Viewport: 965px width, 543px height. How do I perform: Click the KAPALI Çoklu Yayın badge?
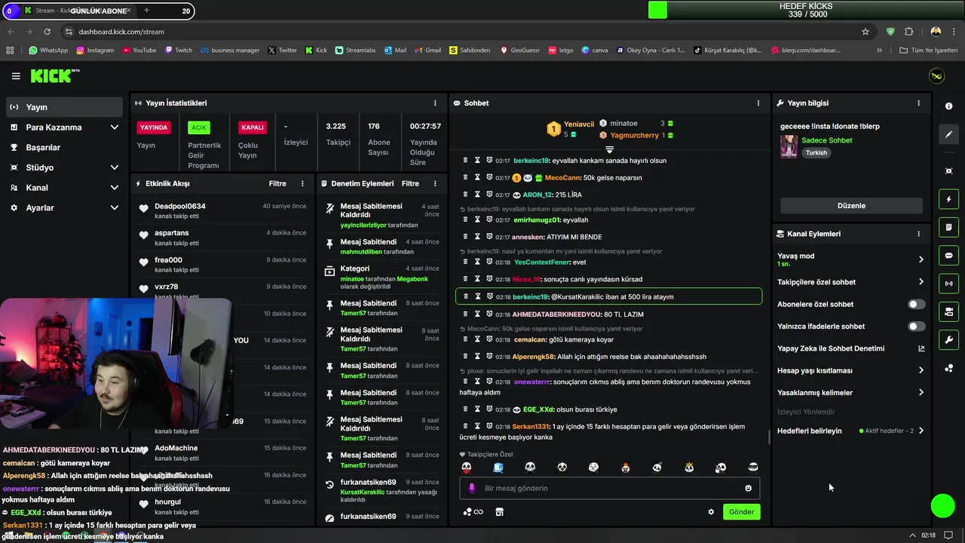coord(252,127)
